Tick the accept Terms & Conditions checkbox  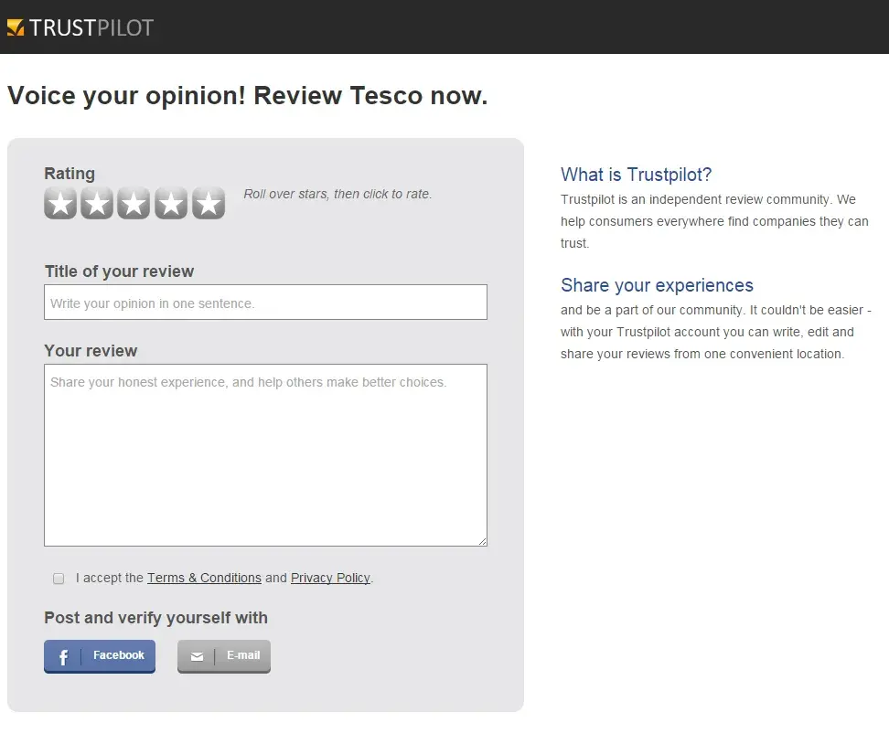coord(59,579)
